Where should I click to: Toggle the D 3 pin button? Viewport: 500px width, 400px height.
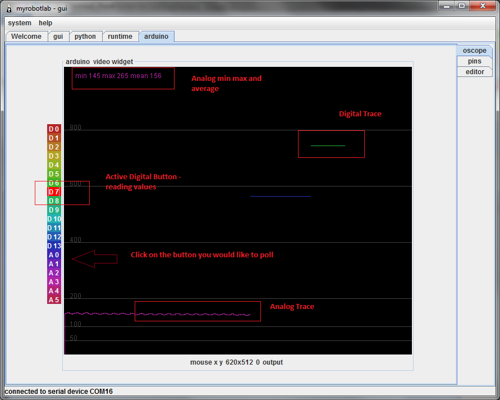[54, 156]
